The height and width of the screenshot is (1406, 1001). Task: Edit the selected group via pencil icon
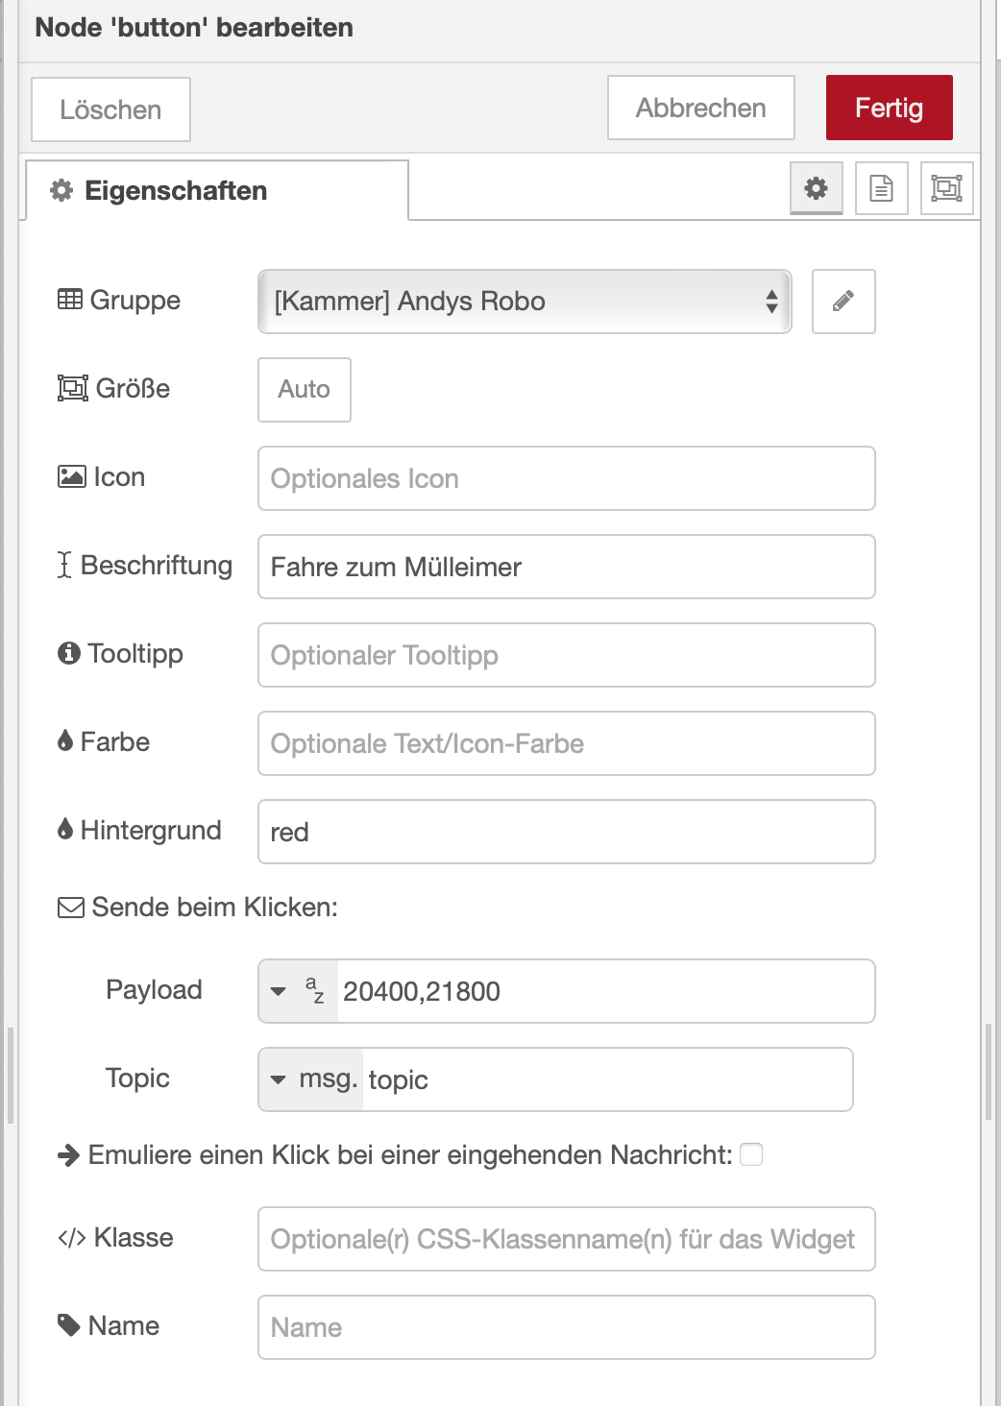point(842,302)
